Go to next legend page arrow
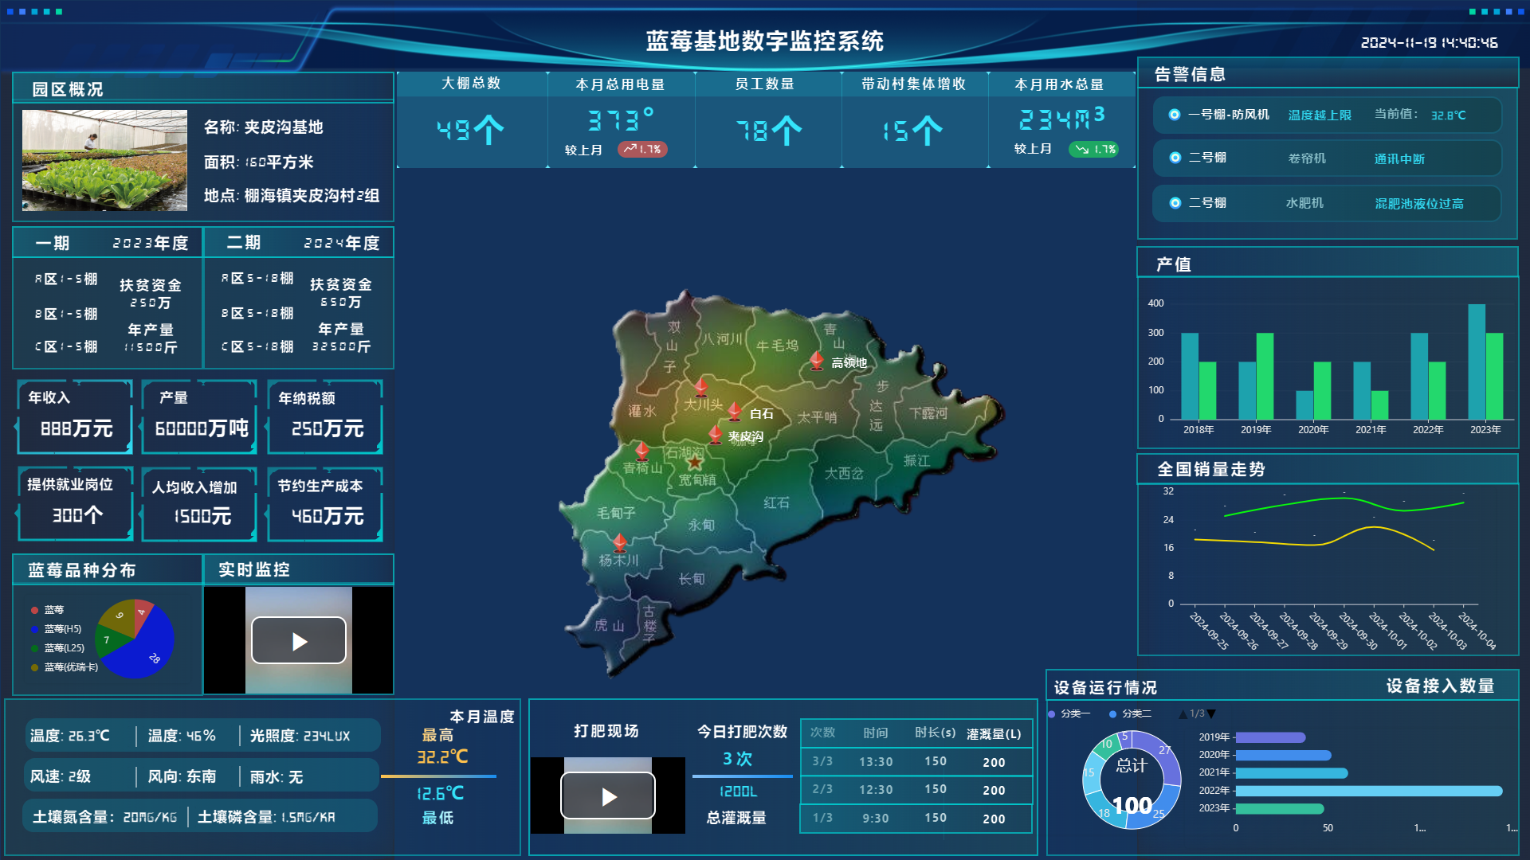 (x=1212, y=714)
